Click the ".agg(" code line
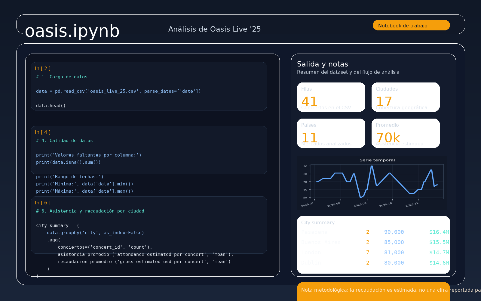This screenshot has width=481, height=301. click(54, 240)
